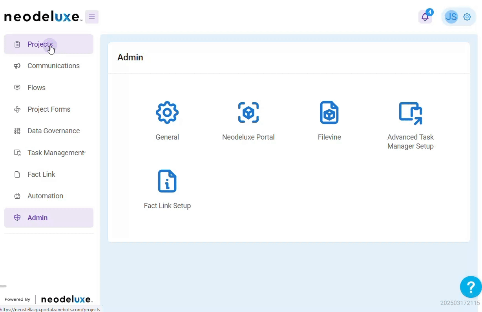Click the Fact Link document icon
Image resolution: width=482 pixels, height=312 pixels.
[x=17, y=174]
